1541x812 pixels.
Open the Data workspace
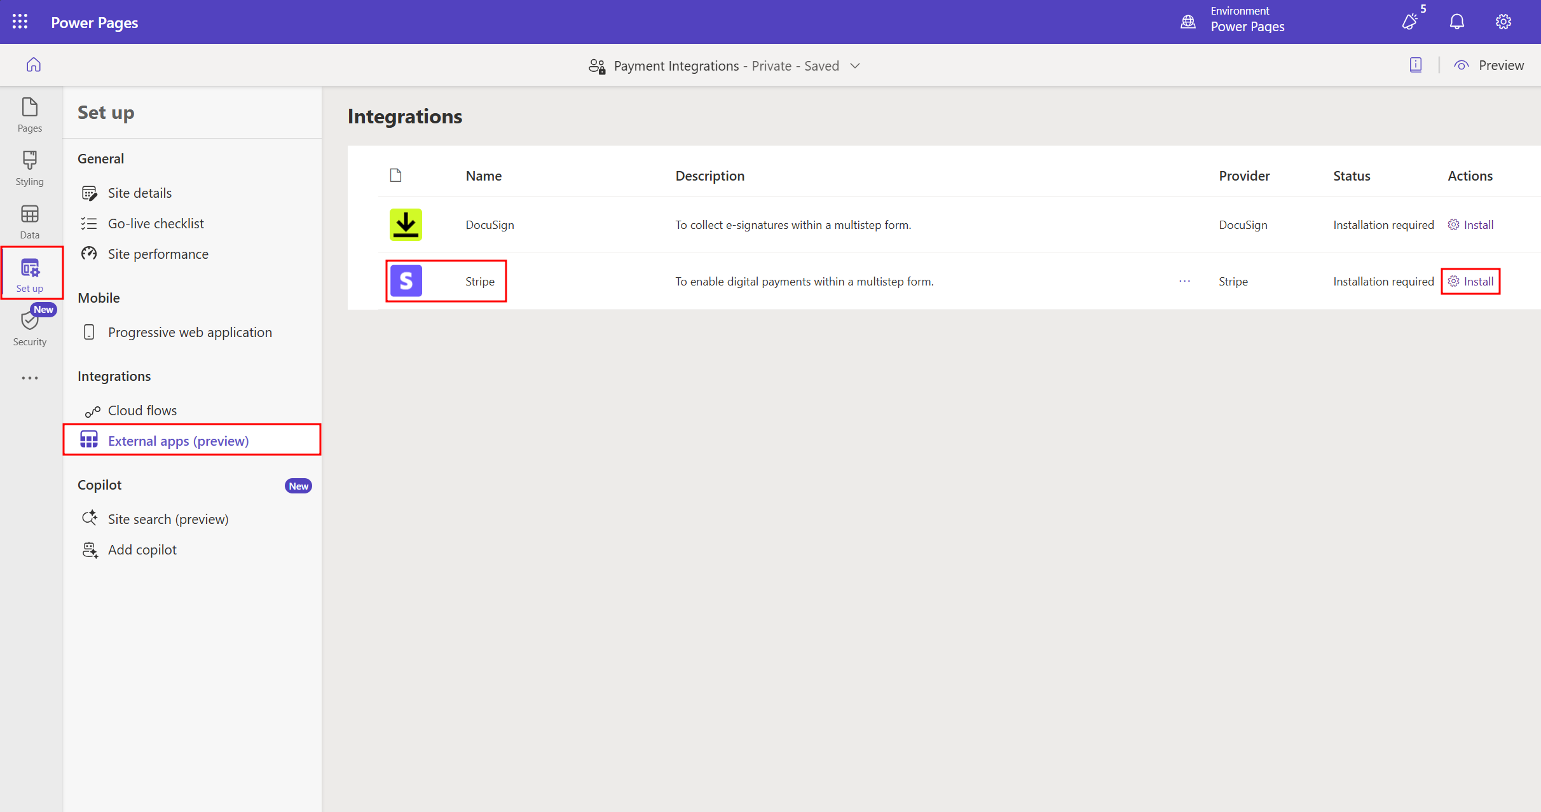30,221
